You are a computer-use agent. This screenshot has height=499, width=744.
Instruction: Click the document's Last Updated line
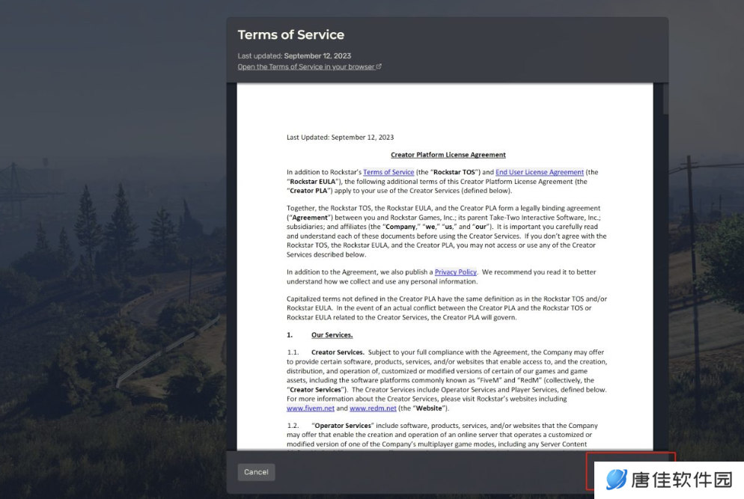(x=341, y=137)
